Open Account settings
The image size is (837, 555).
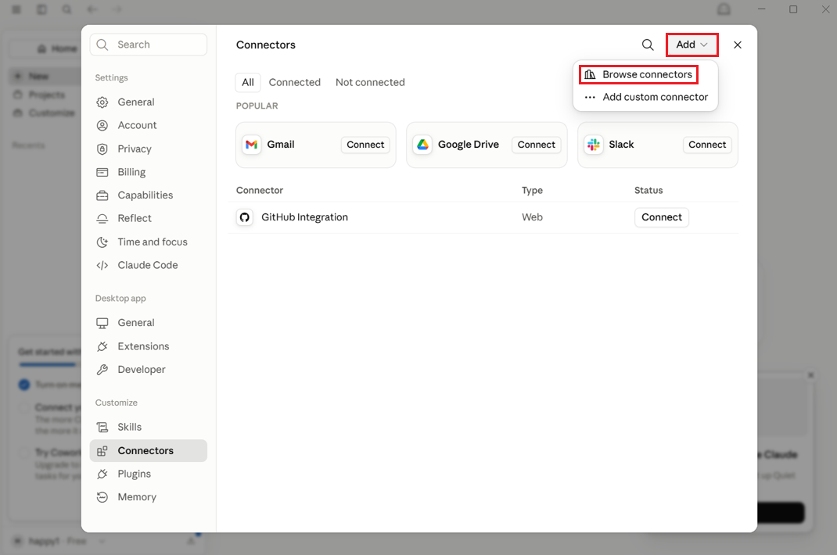[x=149, y=125]
